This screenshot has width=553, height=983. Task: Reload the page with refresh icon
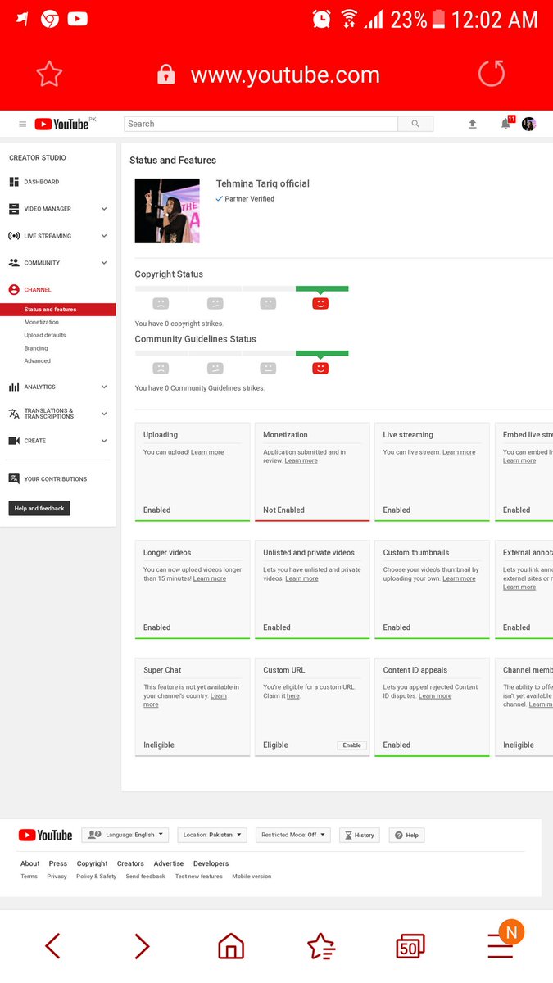pyautogui.click(x=492, y=75)
